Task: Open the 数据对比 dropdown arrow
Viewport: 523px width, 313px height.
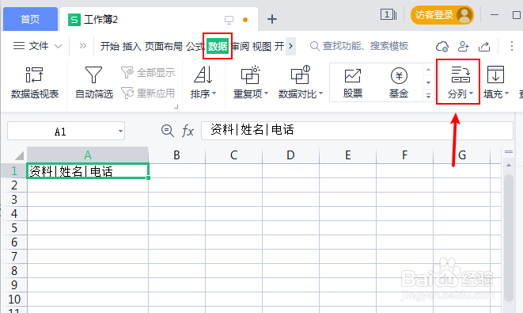Action: [321, 94]
